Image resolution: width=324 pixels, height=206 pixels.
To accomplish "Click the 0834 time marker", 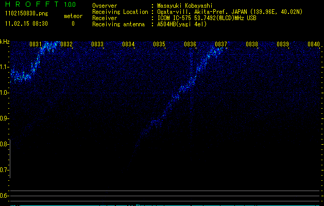I will 128,44.
